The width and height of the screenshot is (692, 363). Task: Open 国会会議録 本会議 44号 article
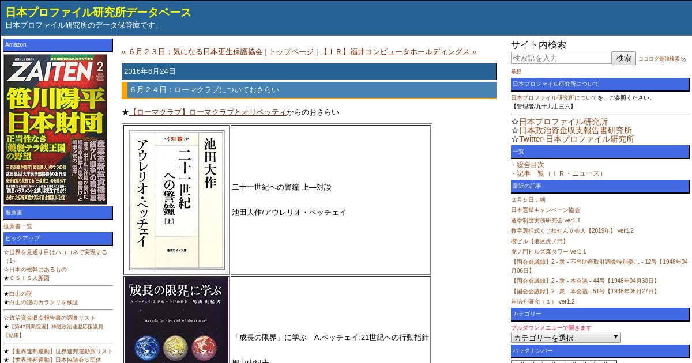click(x=585, y=281)
